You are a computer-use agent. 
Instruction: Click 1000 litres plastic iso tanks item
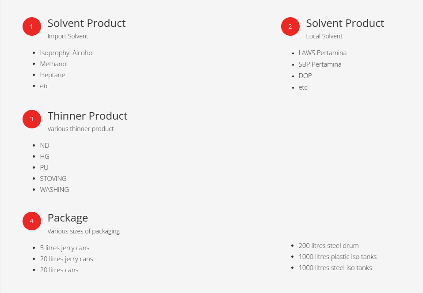click(x=337, y=257)
